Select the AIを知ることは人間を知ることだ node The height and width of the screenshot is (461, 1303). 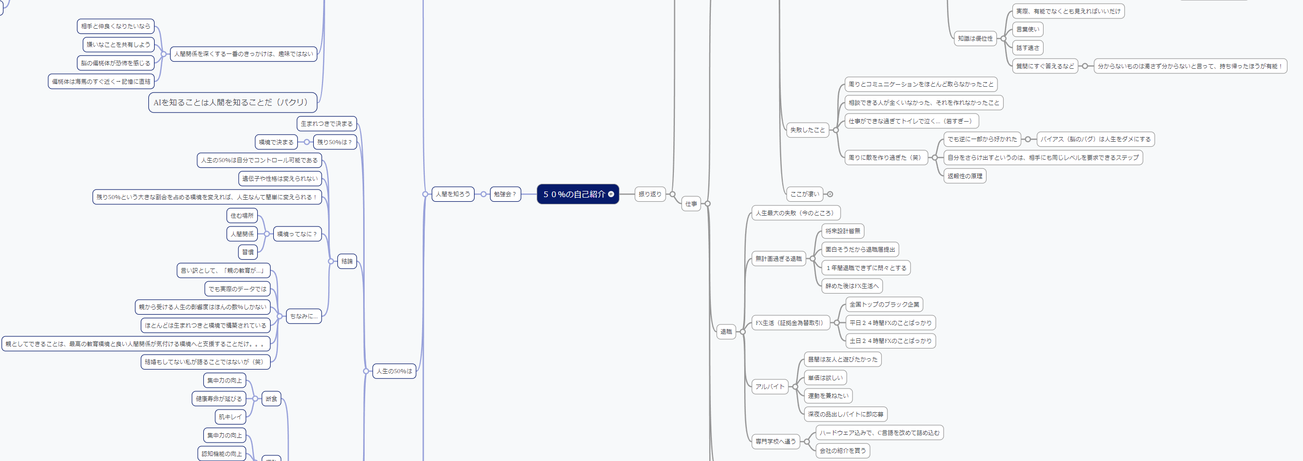(233, 102)
